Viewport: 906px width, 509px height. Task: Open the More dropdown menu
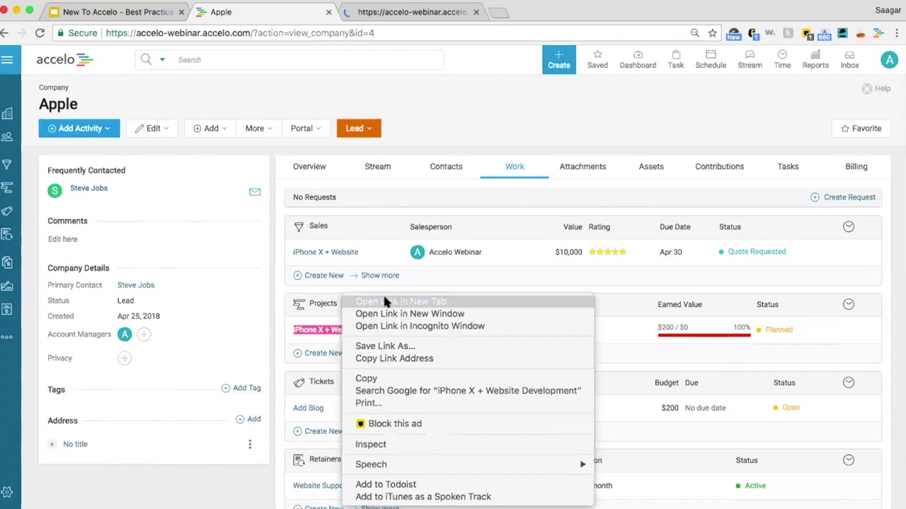tap(258, 129)
